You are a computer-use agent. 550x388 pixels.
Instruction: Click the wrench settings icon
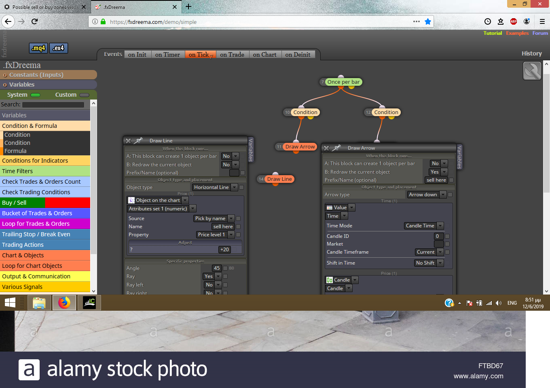pyautogui.click(x=532, y=71)
